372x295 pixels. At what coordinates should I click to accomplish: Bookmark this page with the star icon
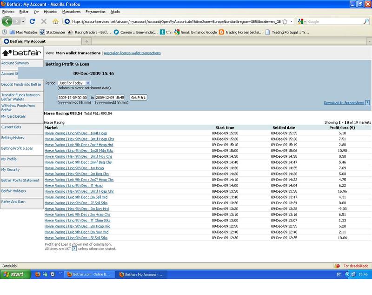[285, 21]
